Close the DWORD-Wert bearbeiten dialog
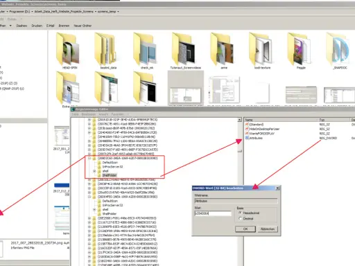This screenshot has height=266, width=355. tap(277, 188)
